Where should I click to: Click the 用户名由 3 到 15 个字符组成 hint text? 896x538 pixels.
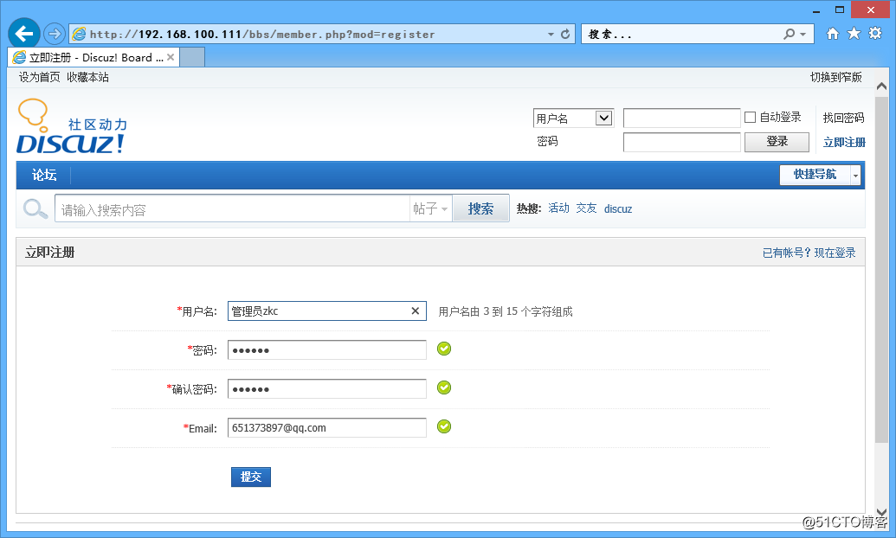pyautogui.click(x=506, y=311)
